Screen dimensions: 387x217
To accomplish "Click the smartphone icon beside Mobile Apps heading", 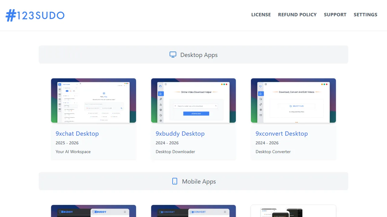I will point(175,181).
